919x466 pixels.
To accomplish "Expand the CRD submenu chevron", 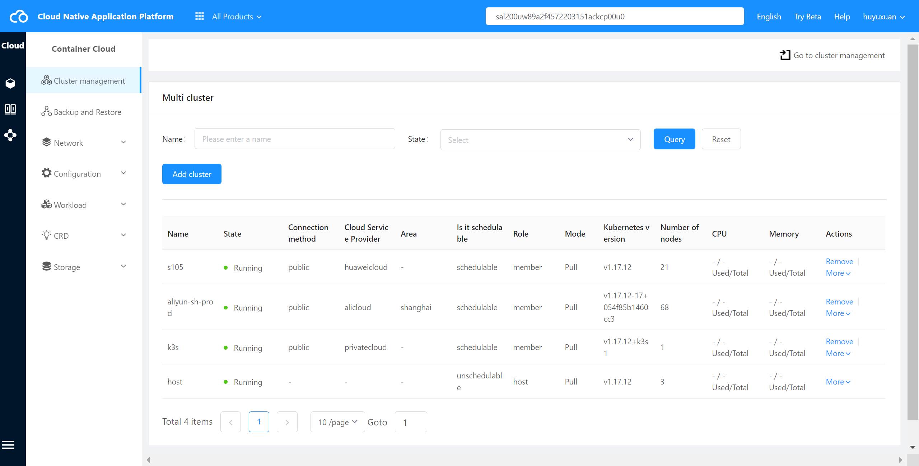I will (x=123, y=235).
